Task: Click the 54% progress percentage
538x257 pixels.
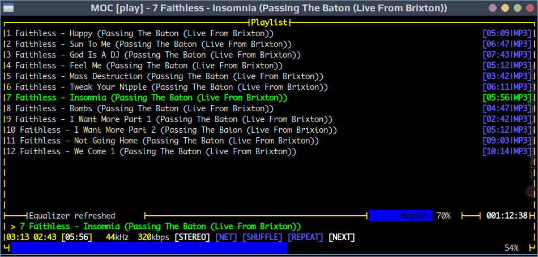Action: tap(511, 248)
